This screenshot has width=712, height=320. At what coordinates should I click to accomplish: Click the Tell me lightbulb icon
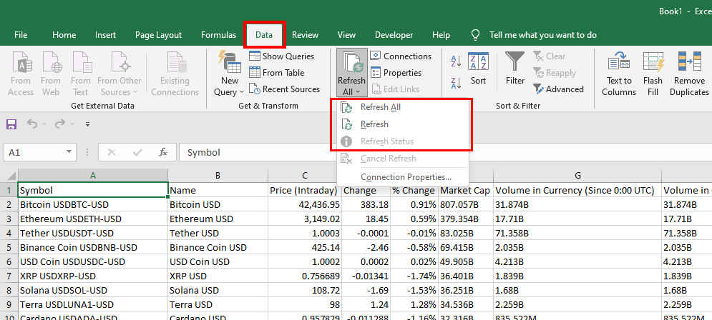[x=475, y=35]
